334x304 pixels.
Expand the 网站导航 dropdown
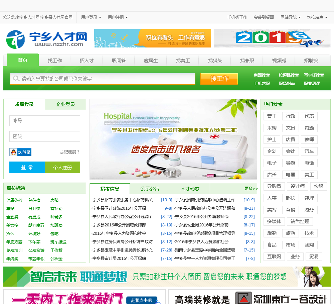tap(290, 17)
